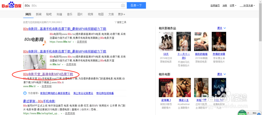Click the 百度一下 search button
Screen dimensions: 262x115
pos(136,5)
